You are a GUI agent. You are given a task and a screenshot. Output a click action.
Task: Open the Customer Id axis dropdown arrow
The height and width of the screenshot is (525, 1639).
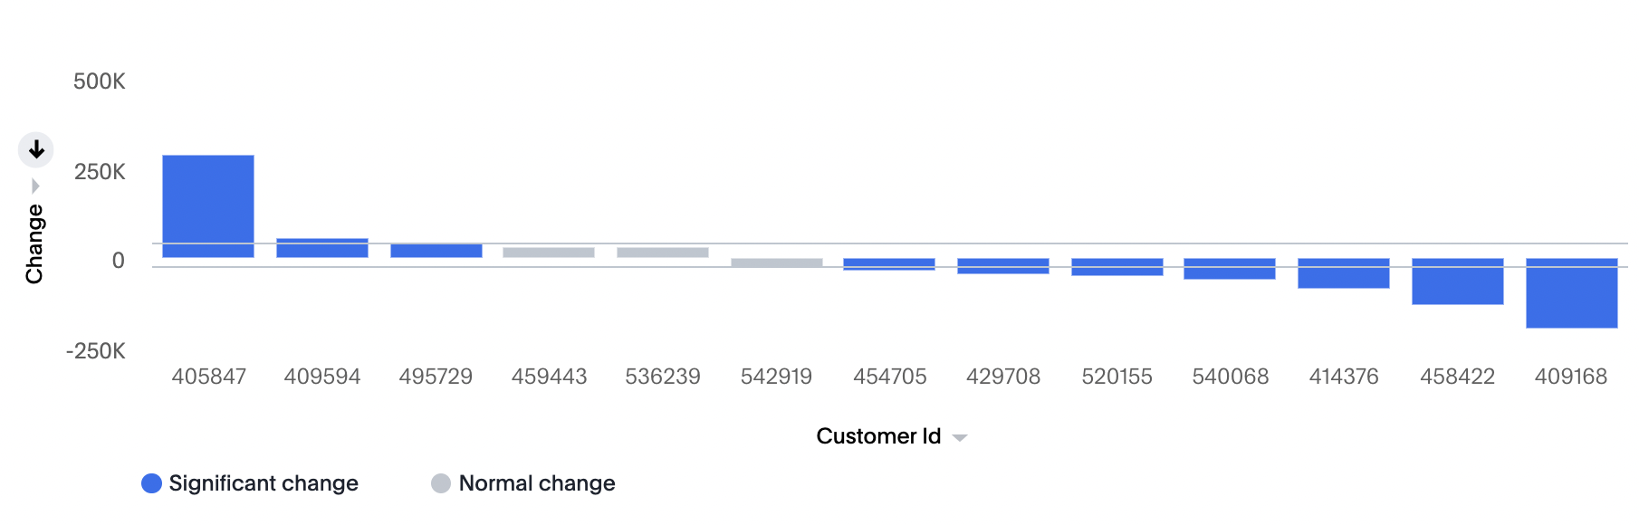[x=960, y=438]
